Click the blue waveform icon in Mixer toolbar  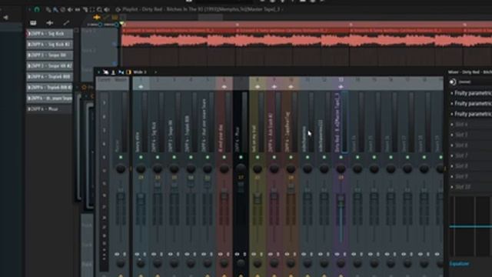click(x=121, y=72)
